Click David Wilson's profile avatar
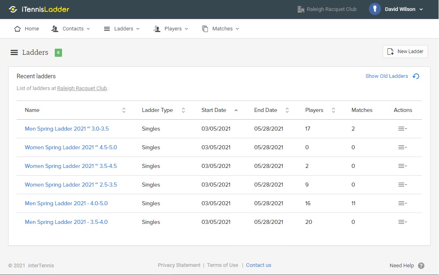This screenshot has height=275, width=439. (x=375, y=9)
